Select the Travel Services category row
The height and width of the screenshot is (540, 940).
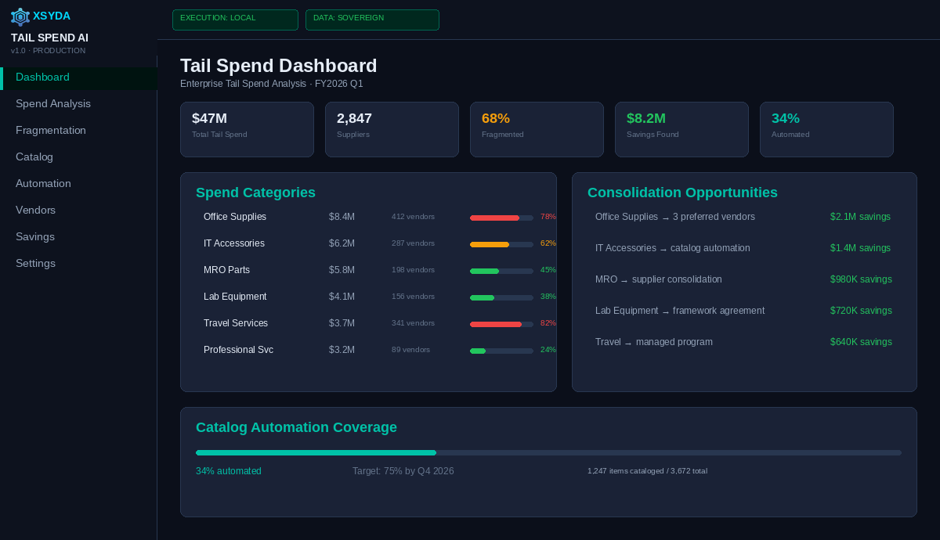368,323
